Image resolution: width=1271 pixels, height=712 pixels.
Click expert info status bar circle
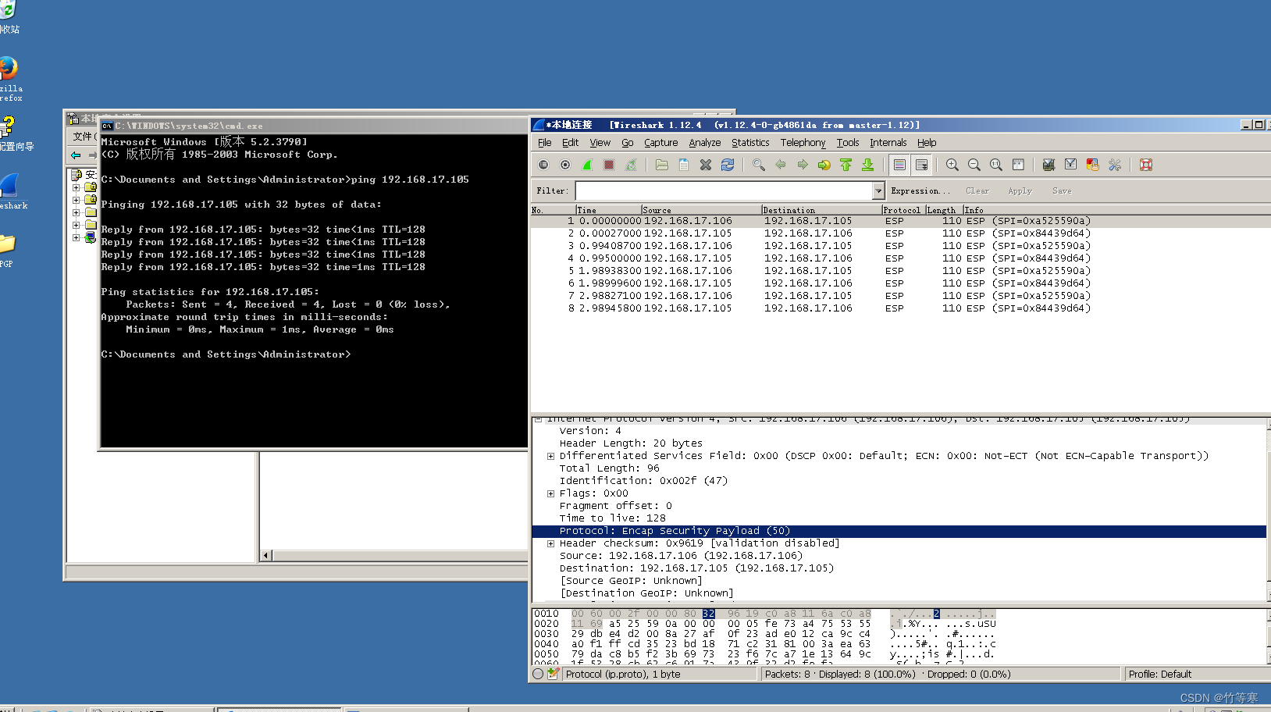click(x=538, y=674)
